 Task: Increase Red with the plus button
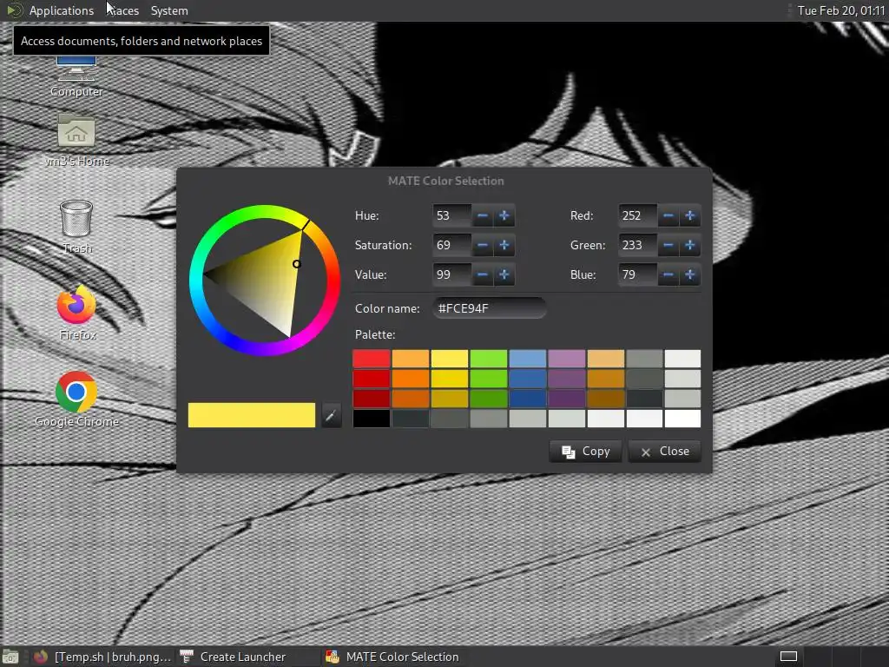690,215
